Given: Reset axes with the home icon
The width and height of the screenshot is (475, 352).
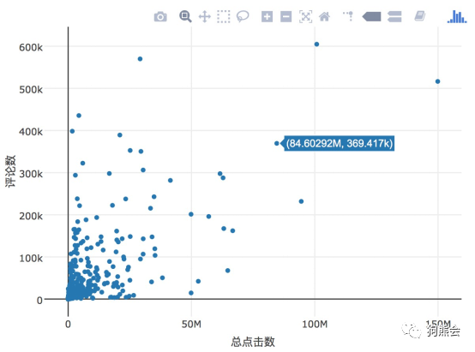Looking at the screenshot, I should coord(324,16).
